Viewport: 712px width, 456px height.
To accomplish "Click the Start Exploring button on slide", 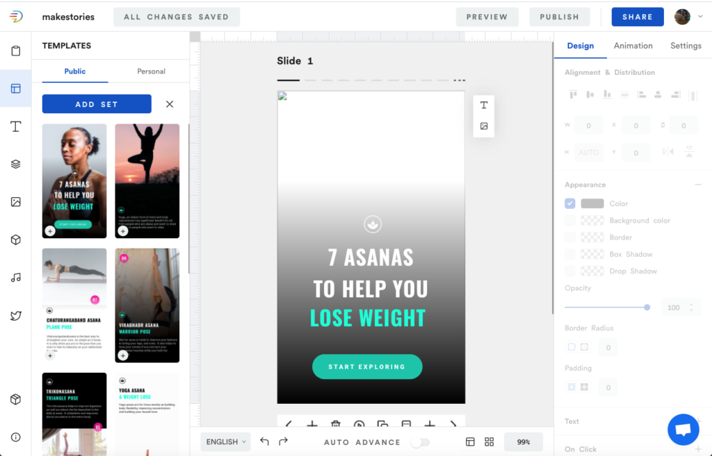I will [x=367, y=366].
